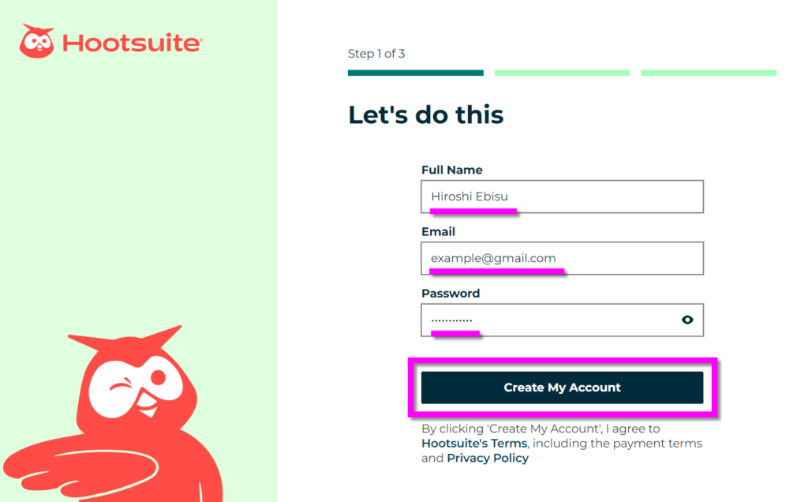This screenshot has width=808, height=502.
Task: Click into the Password input field
Action: coord(562,320)
